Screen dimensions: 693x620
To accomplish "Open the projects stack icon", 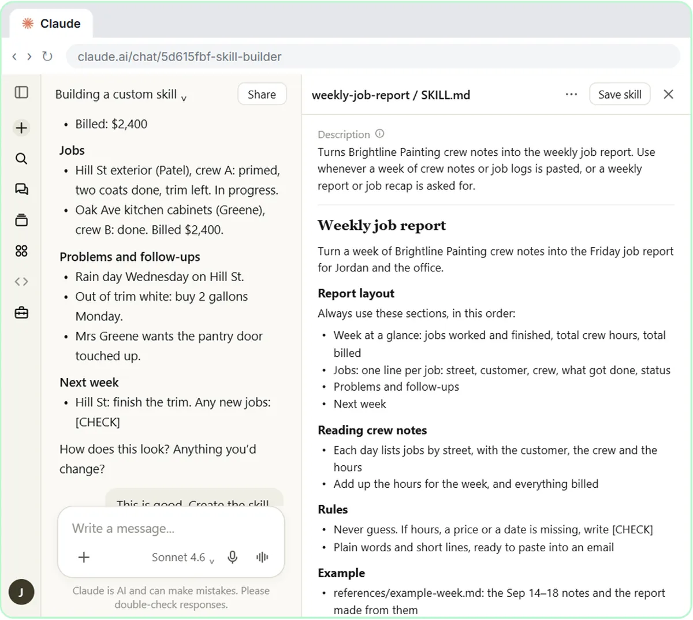I will [x=21, y=220].
